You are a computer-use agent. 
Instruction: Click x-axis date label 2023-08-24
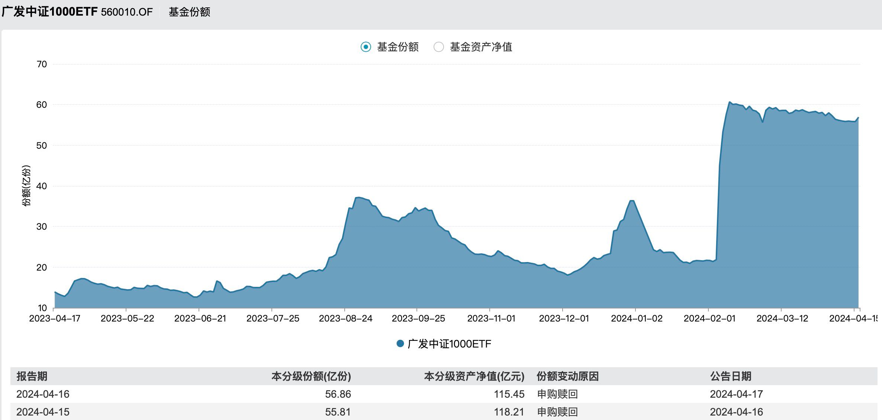point(345,319)
